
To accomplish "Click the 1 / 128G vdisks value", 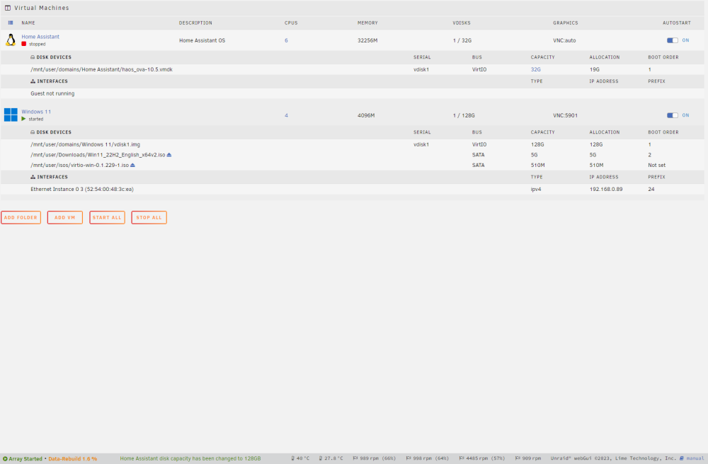I will pos(464,115).
